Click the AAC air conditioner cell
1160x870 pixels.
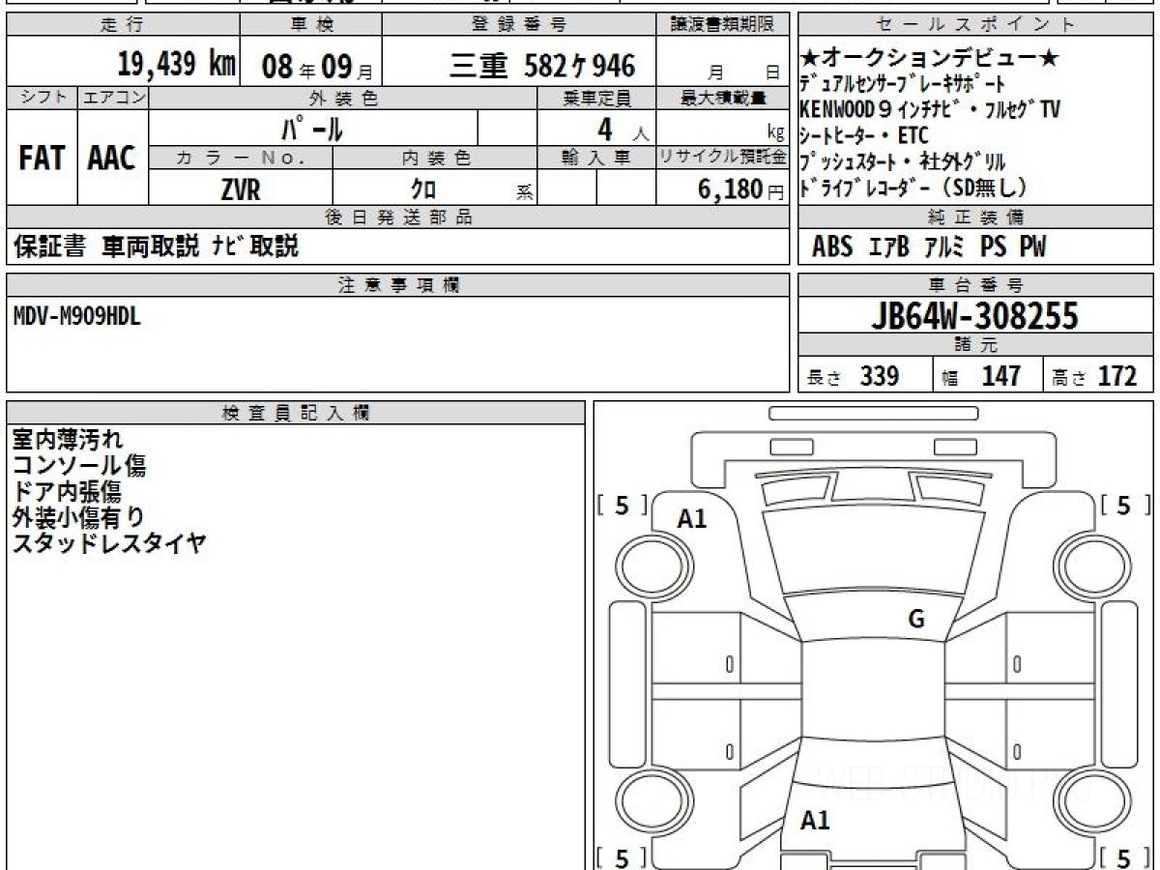pos(112,159)
